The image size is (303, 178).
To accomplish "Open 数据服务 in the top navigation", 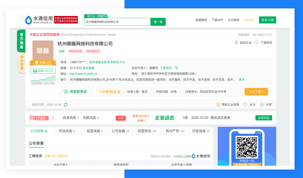I will coord(201,20).
